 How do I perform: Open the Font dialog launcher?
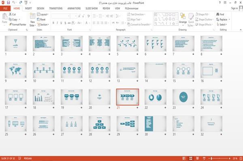pyautogui.click(x=90, y=30)
